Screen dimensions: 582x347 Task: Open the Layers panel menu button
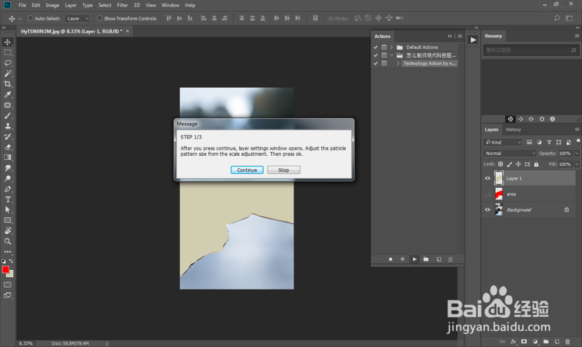577,130
